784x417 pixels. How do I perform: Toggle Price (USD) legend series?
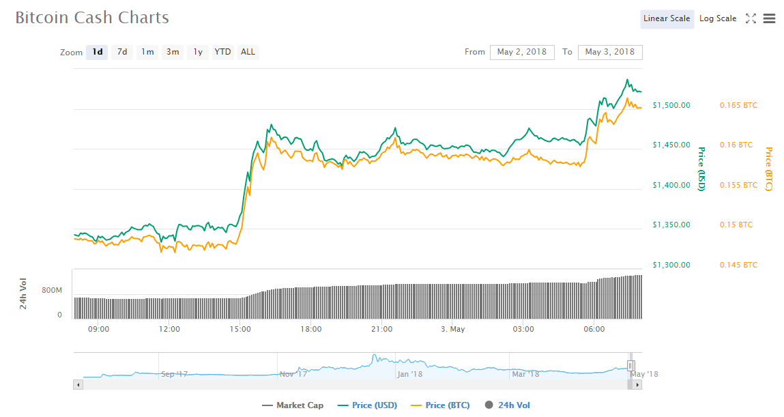click(367, 405)
